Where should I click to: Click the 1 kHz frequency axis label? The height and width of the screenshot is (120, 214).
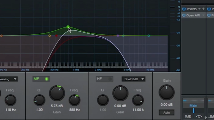tap(76, 70)
